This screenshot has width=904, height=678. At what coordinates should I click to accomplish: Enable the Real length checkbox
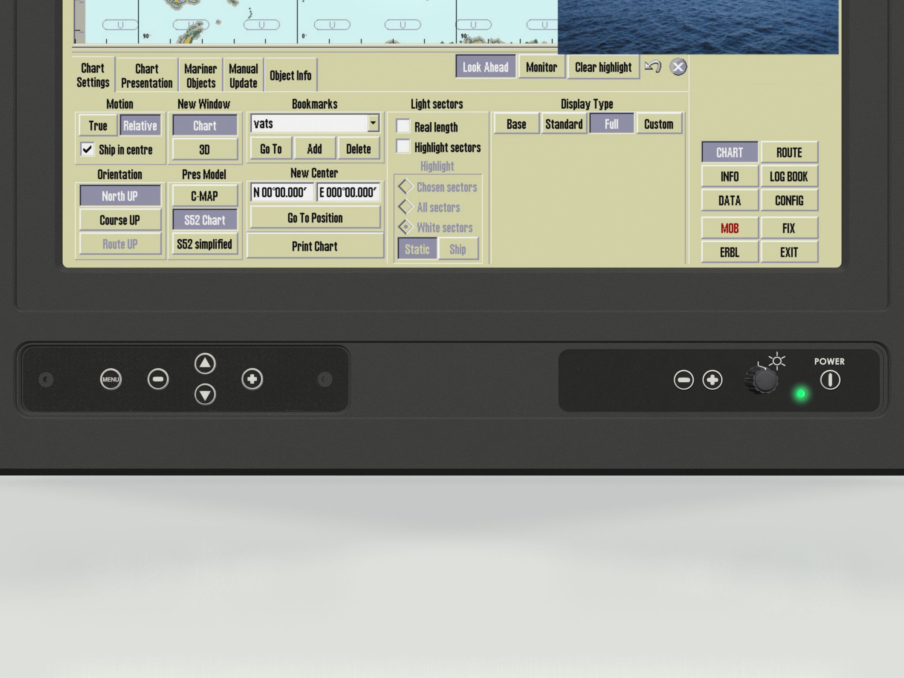pyautogui.click(x=403, y=126)
